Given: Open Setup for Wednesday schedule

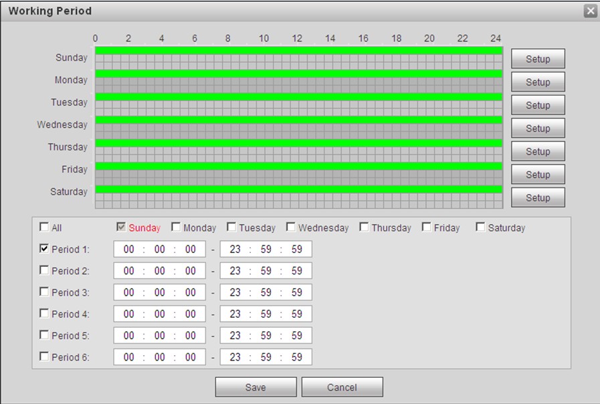Looking at the screenshot, I should tap(538, 128).
